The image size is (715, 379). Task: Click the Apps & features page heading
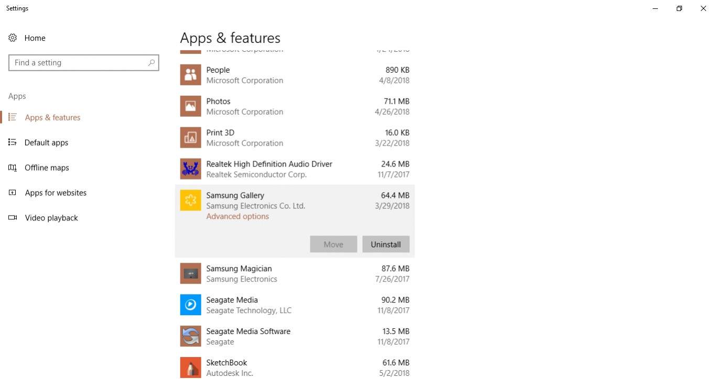pos(230,38)
